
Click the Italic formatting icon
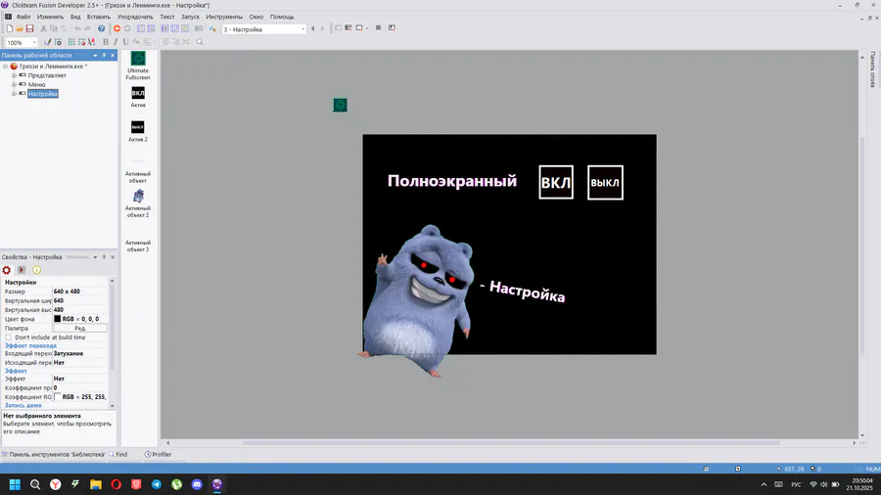116,42
